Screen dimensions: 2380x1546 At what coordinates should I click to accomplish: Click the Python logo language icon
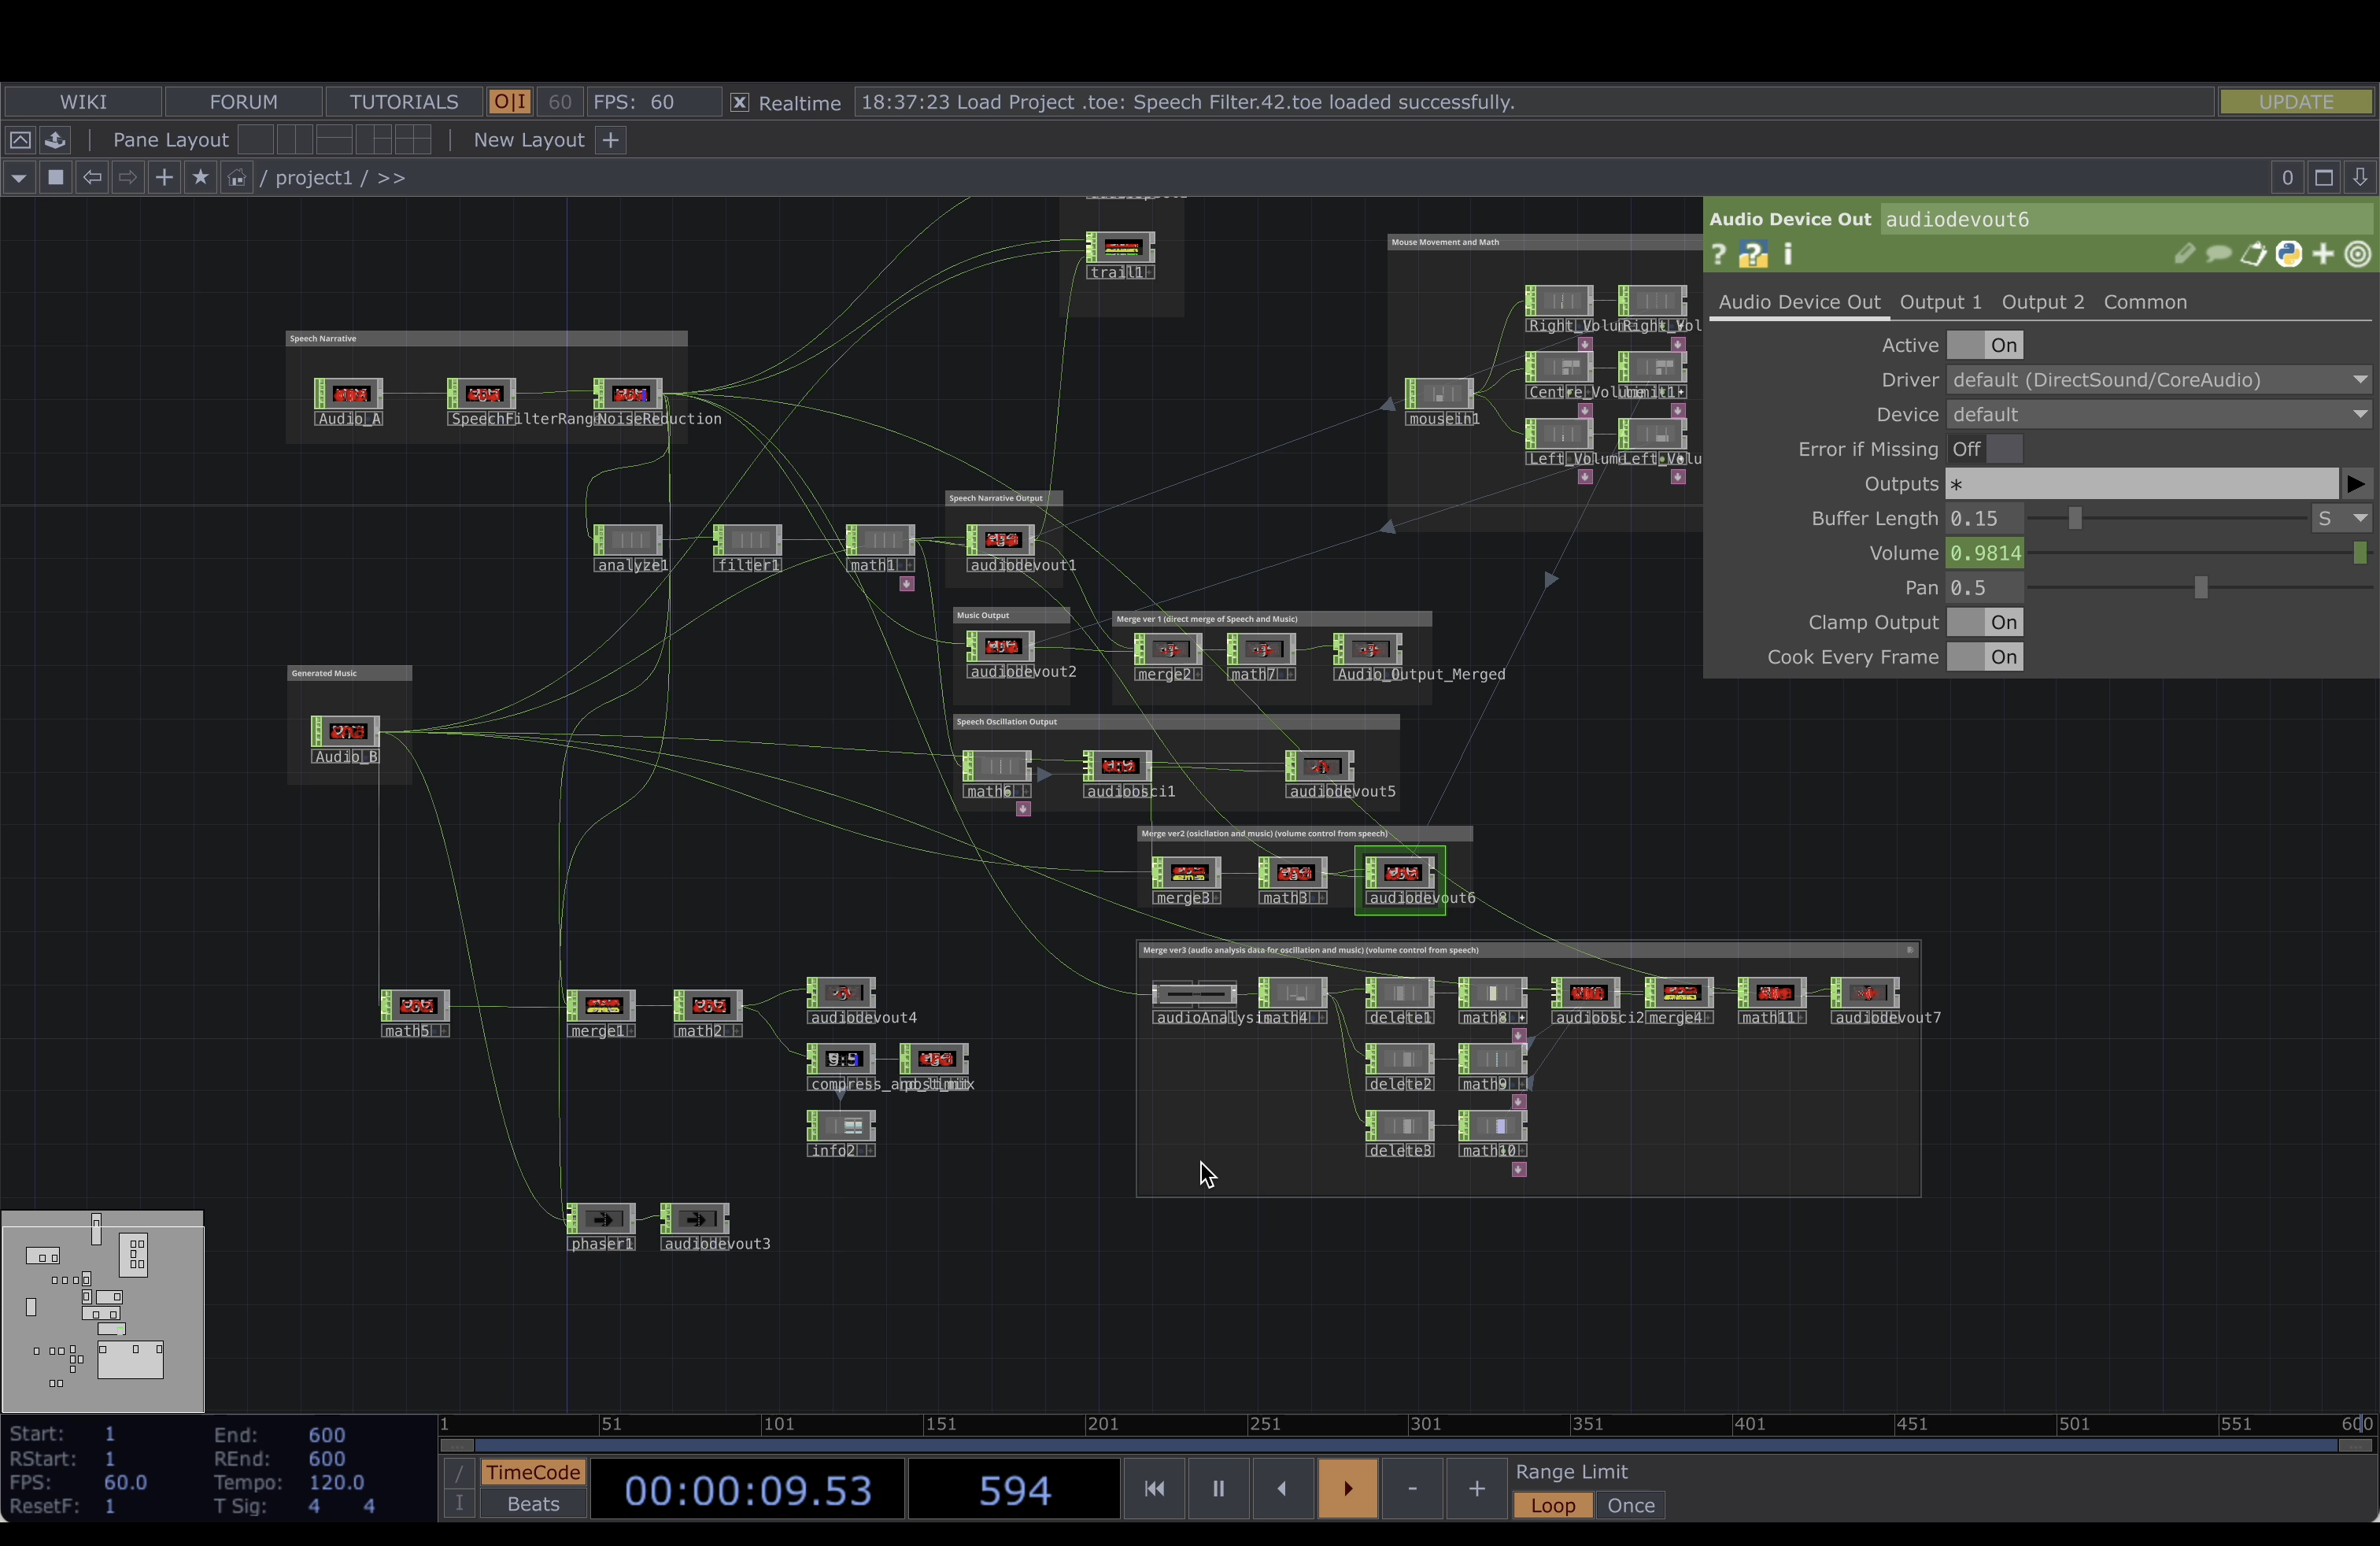pos(2288,255)
